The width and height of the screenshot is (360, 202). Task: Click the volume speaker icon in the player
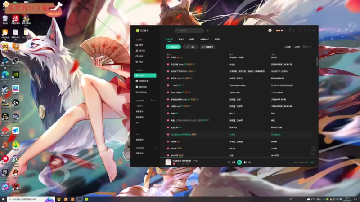pos(250,162)
